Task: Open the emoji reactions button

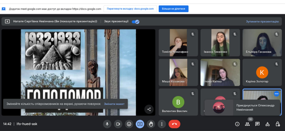Action: 129,124
